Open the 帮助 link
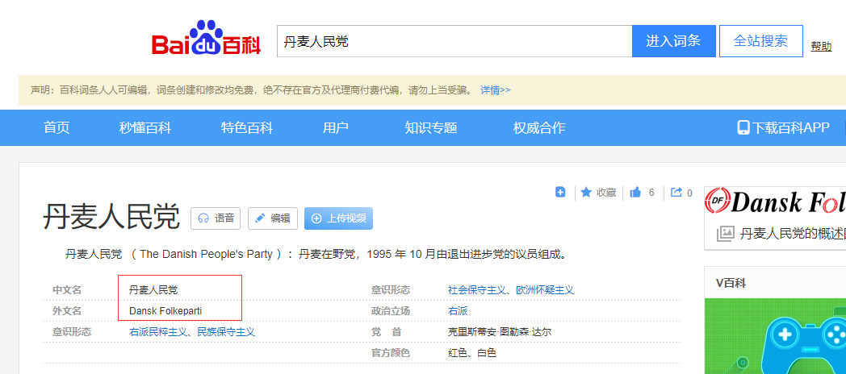Image resolution: width=846 pixels, height=374 pixels. (821, 46)
